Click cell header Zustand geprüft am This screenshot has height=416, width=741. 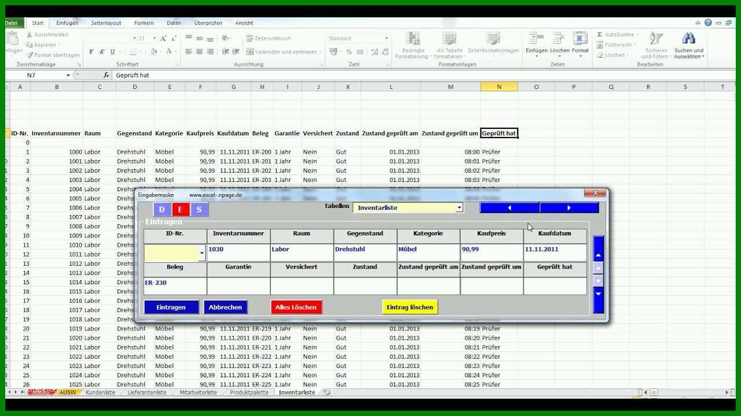390,133
